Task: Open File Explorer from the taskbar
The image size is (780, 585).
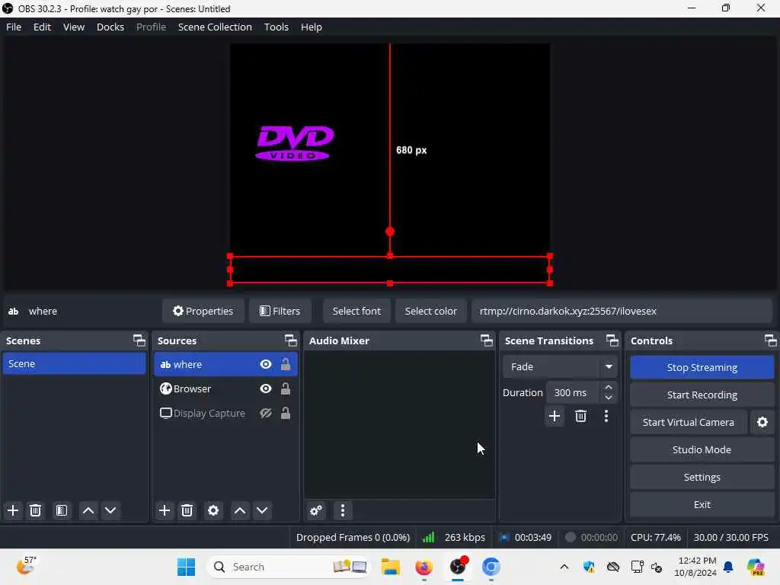Action: [391, 567]
